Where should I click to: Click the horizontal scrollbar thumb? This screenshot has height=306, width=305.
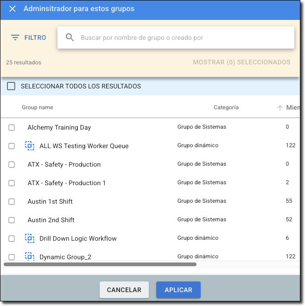pyautogui.click(x=100, y=264)
